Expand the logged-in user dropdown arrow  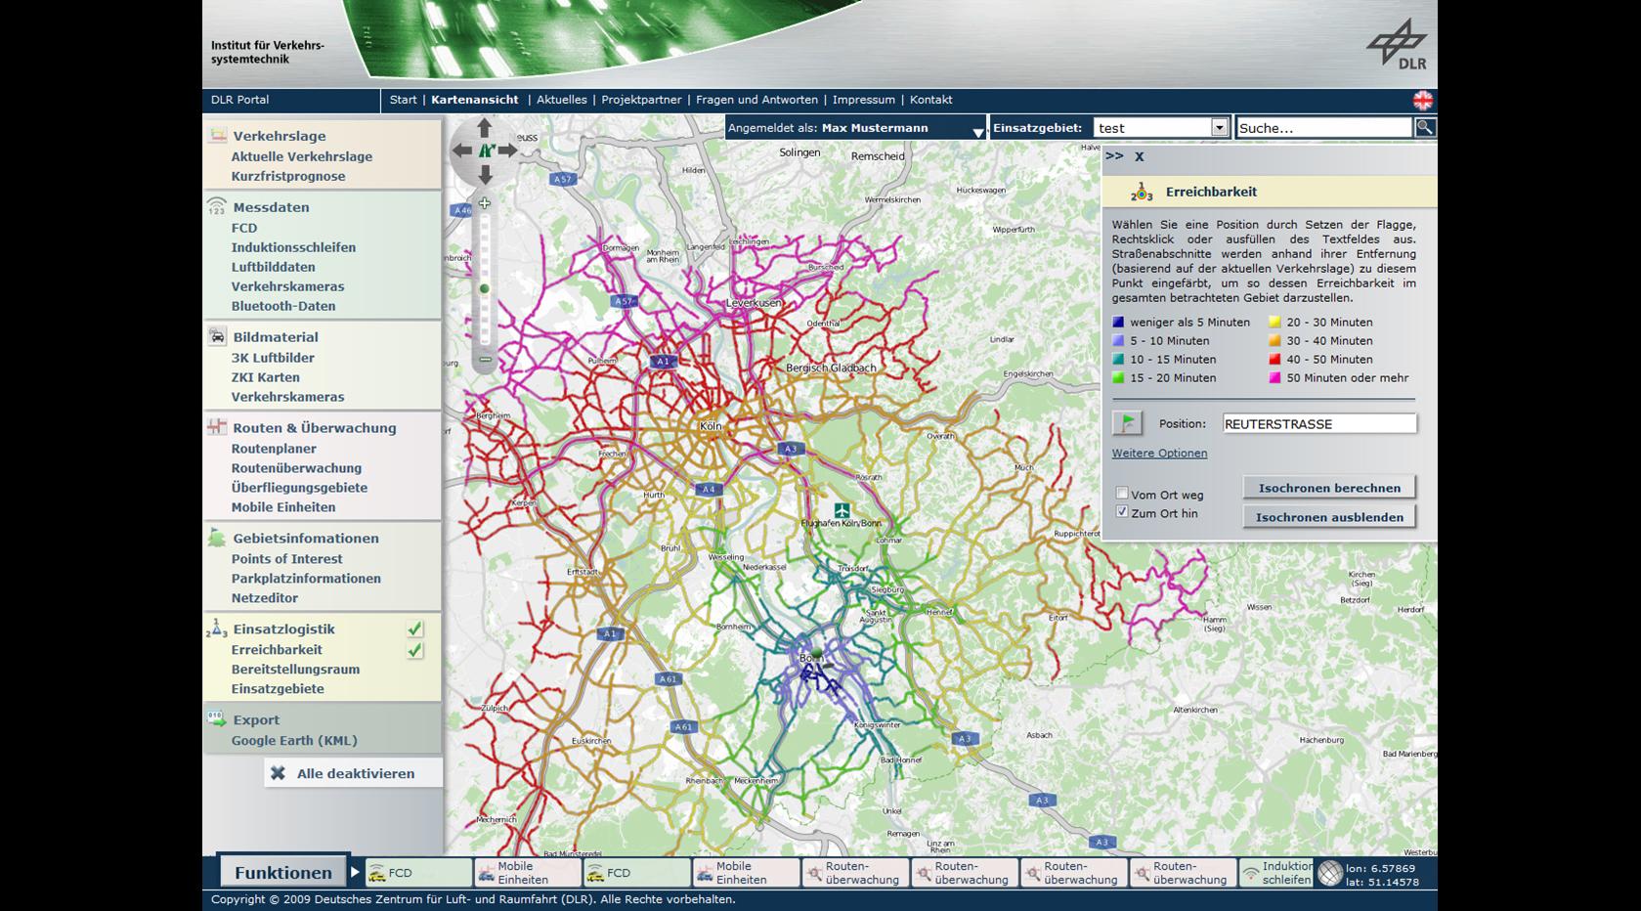(977, 131)
